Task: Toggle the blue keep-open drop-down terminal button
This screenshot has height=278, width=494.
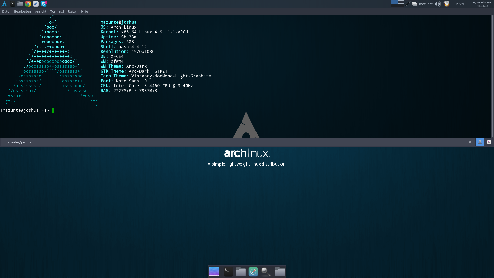Action: coord(480,142)
